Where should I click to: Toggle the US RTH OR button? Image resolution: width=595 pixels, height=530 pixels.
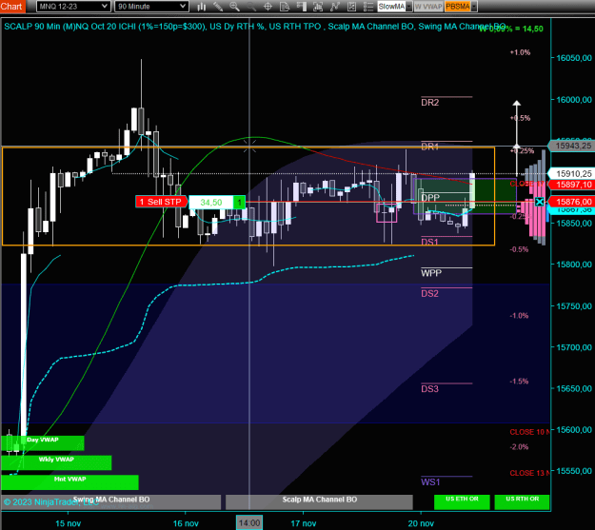[x=522, y=501]
